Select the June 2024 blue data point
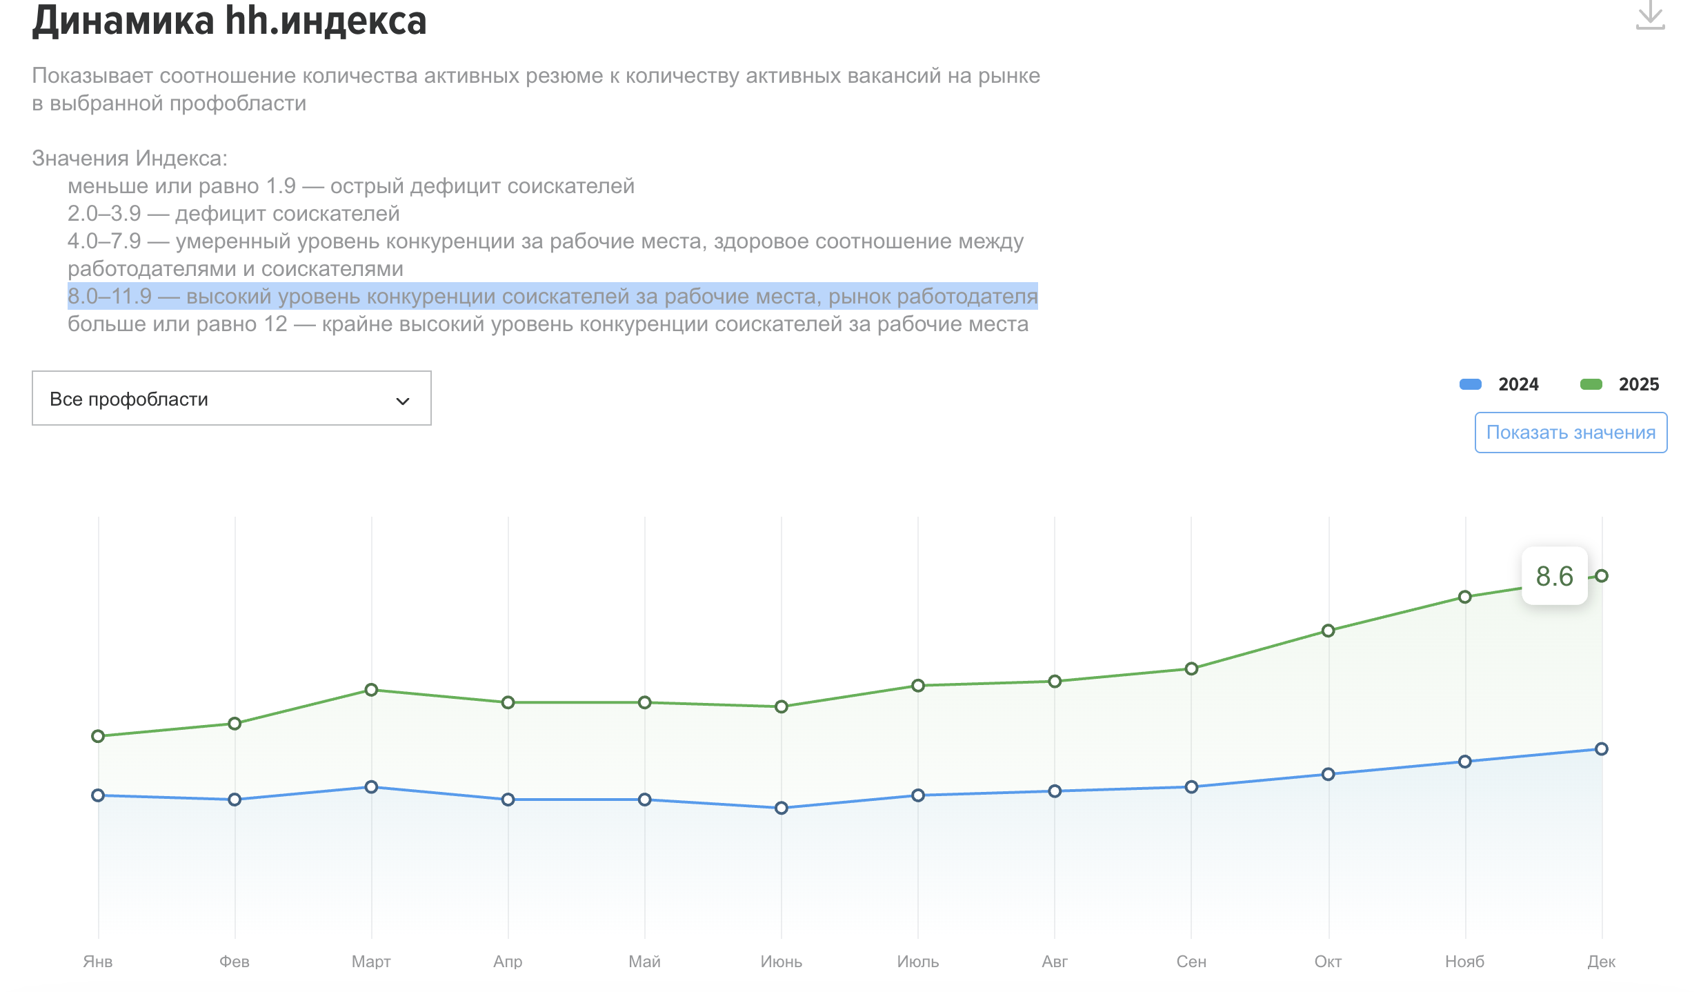The height and width of the screenshot is (992, 1701). [x=781, y=808]
